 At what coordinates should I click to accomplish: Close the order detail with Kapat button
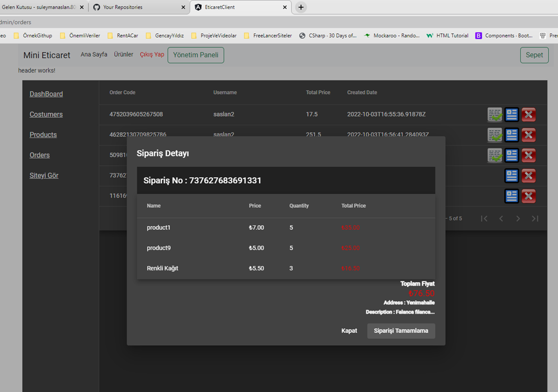tap(349, 331)
